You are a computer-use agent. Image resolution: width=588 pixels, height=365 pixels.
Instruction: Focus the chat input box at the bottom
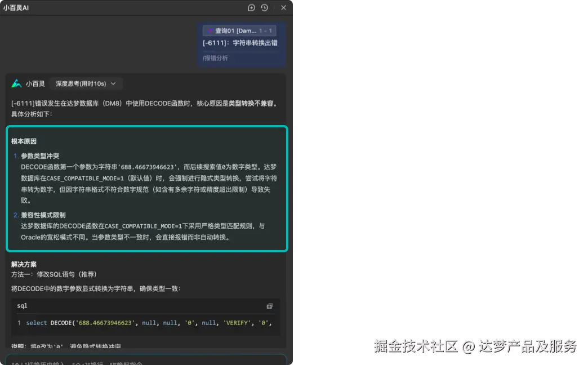click(x=146, y=360)
